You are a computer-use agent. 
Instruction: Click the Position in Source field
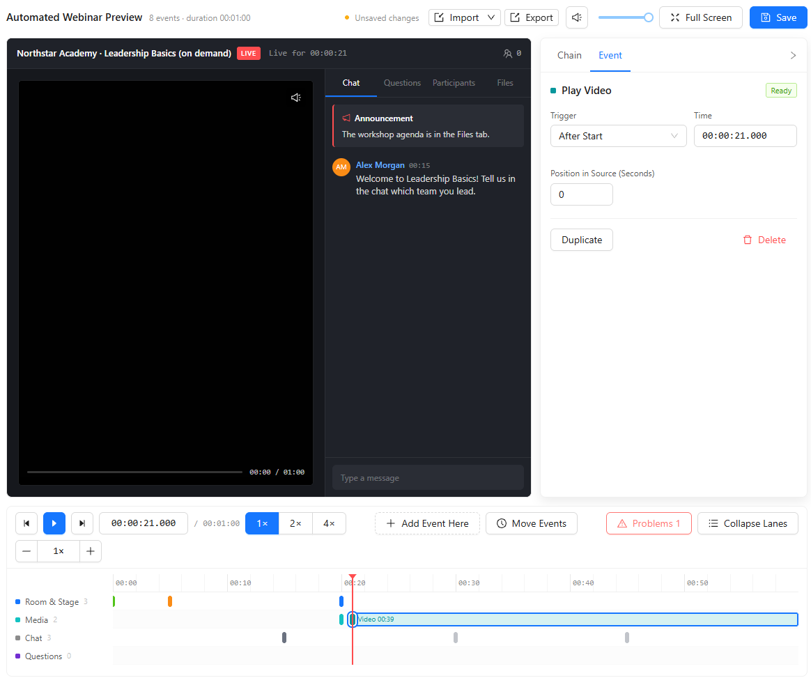pyautogui.click(x=581, y=194)
